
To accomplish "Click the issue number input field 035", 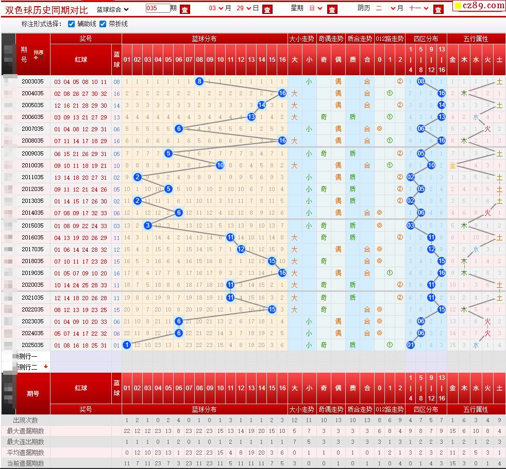I will point(158,9).
